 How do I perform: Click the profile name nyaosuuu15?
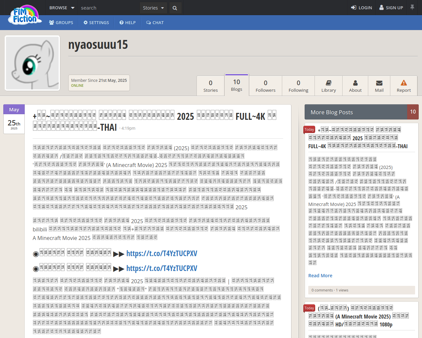tap(98, 45)
